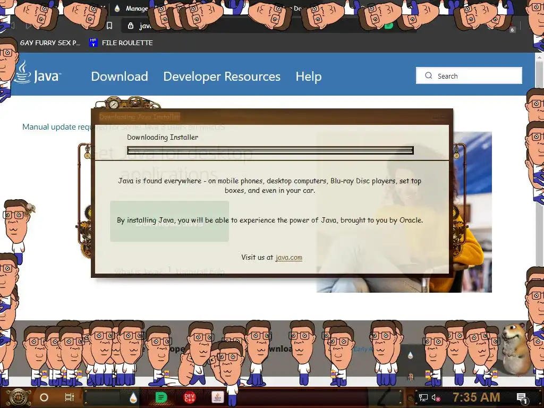Click the page scrollbar up arrow
Screen dimensions: 544x408
click(x=540, y=57)
